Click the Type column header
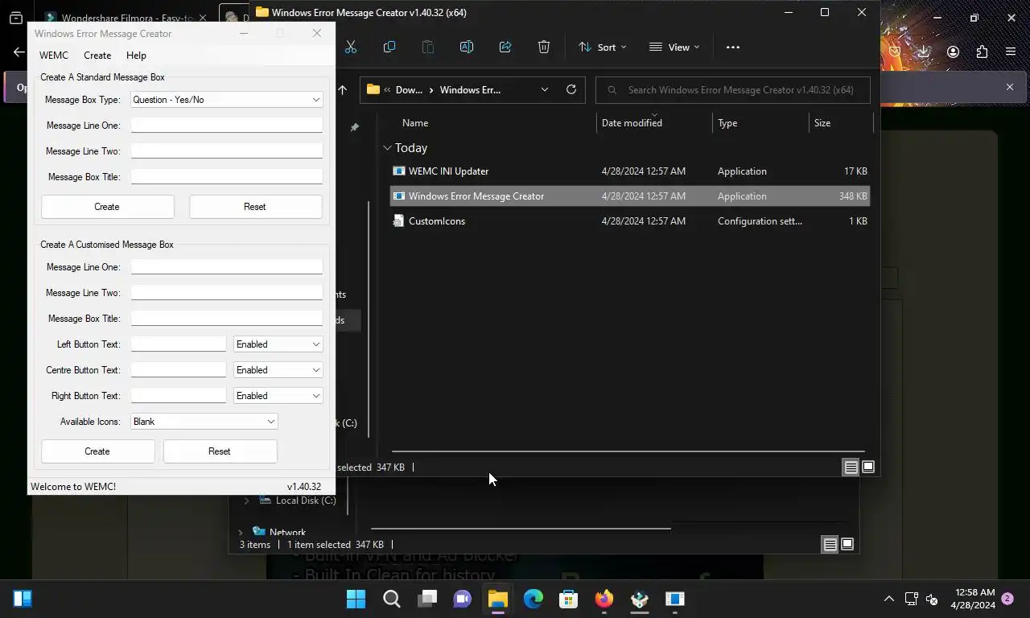Screen dimensions: 1030x618 (727, 123)
